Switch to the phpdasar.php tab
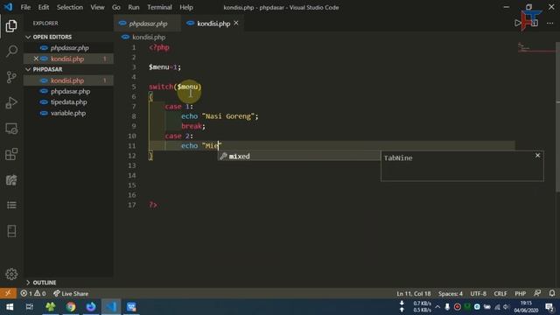This screenshot has width=560, height=315. point(148,24)
